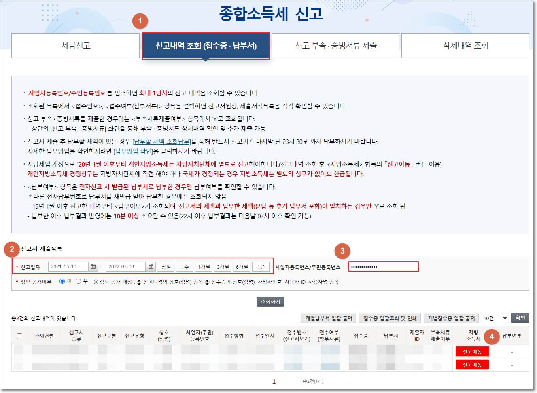This screenshot has height=393, width=537.
Task: Click the 조회하기 search button
Action: click(x=270, y=302)
